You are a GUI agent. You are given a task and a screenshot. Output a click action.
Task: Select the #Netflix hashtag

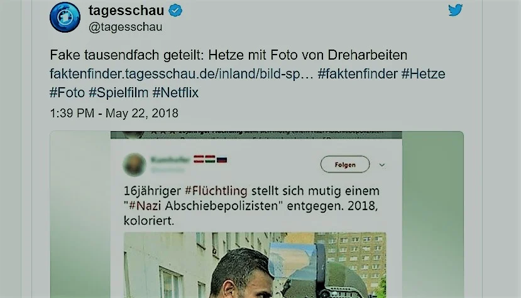pos(175,93)
